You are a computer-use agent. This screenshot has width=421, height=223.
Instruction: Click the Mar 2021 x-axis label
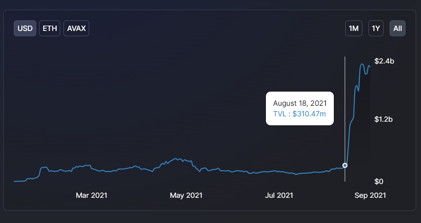pos(92,195)
